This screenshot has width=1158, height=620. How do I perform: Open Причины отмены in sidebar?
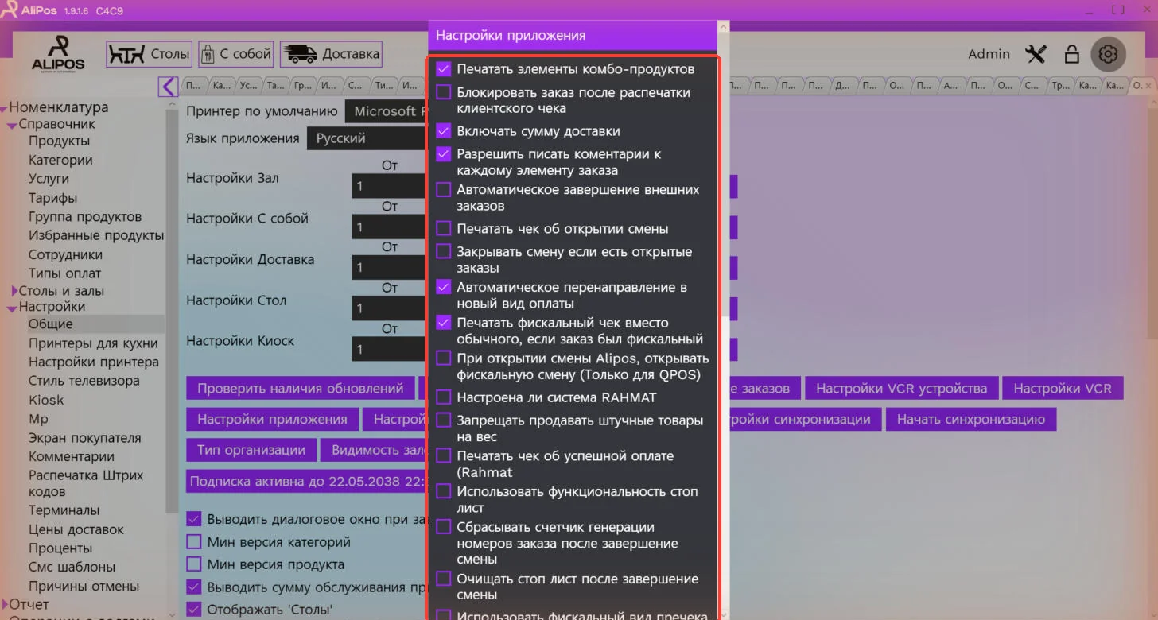pyautogui.click(x=84, y=587)
